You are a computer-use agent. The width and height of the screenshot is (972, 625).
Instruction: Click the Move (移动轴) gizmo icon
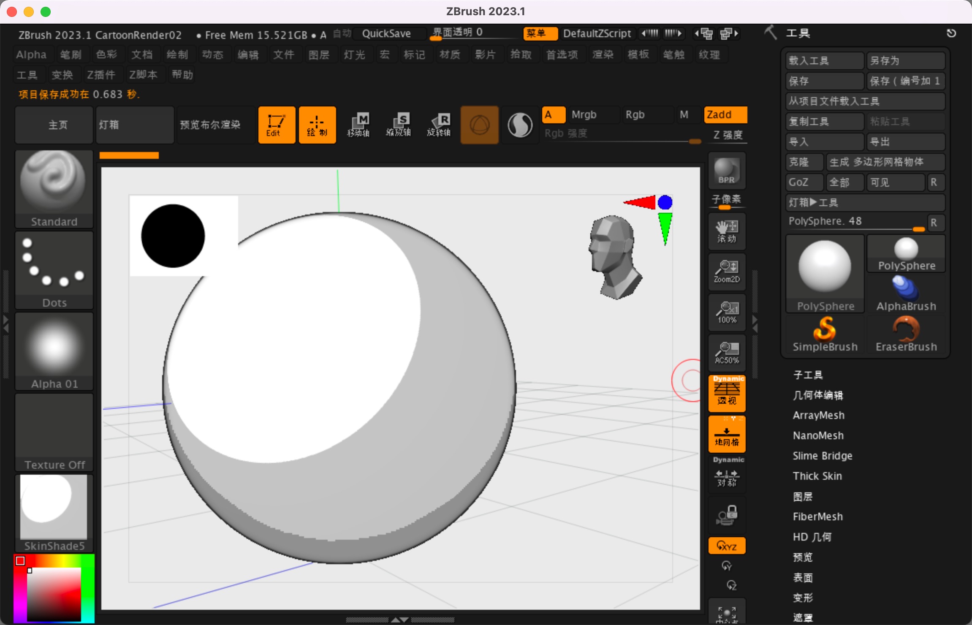[x=358, y=125]
